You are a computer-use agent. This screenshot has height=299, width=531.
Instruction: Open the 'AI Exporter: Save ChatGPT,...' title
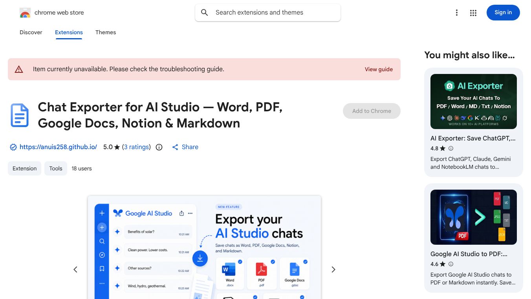473,138
